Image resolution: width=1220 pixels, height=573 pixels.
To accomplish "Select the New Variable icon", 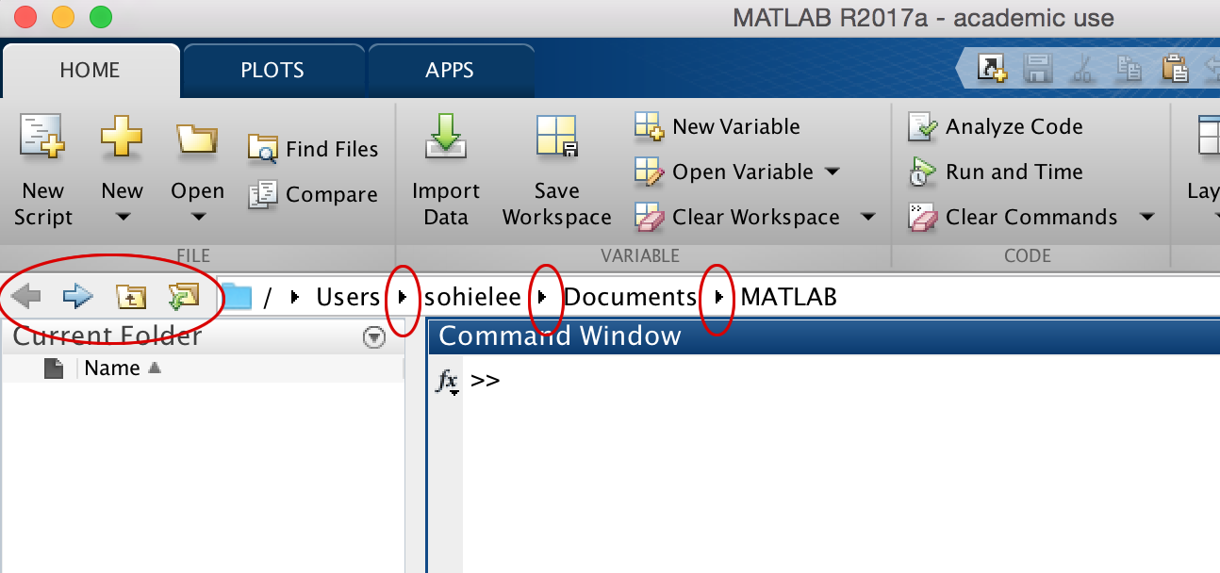I will (649, 125).
